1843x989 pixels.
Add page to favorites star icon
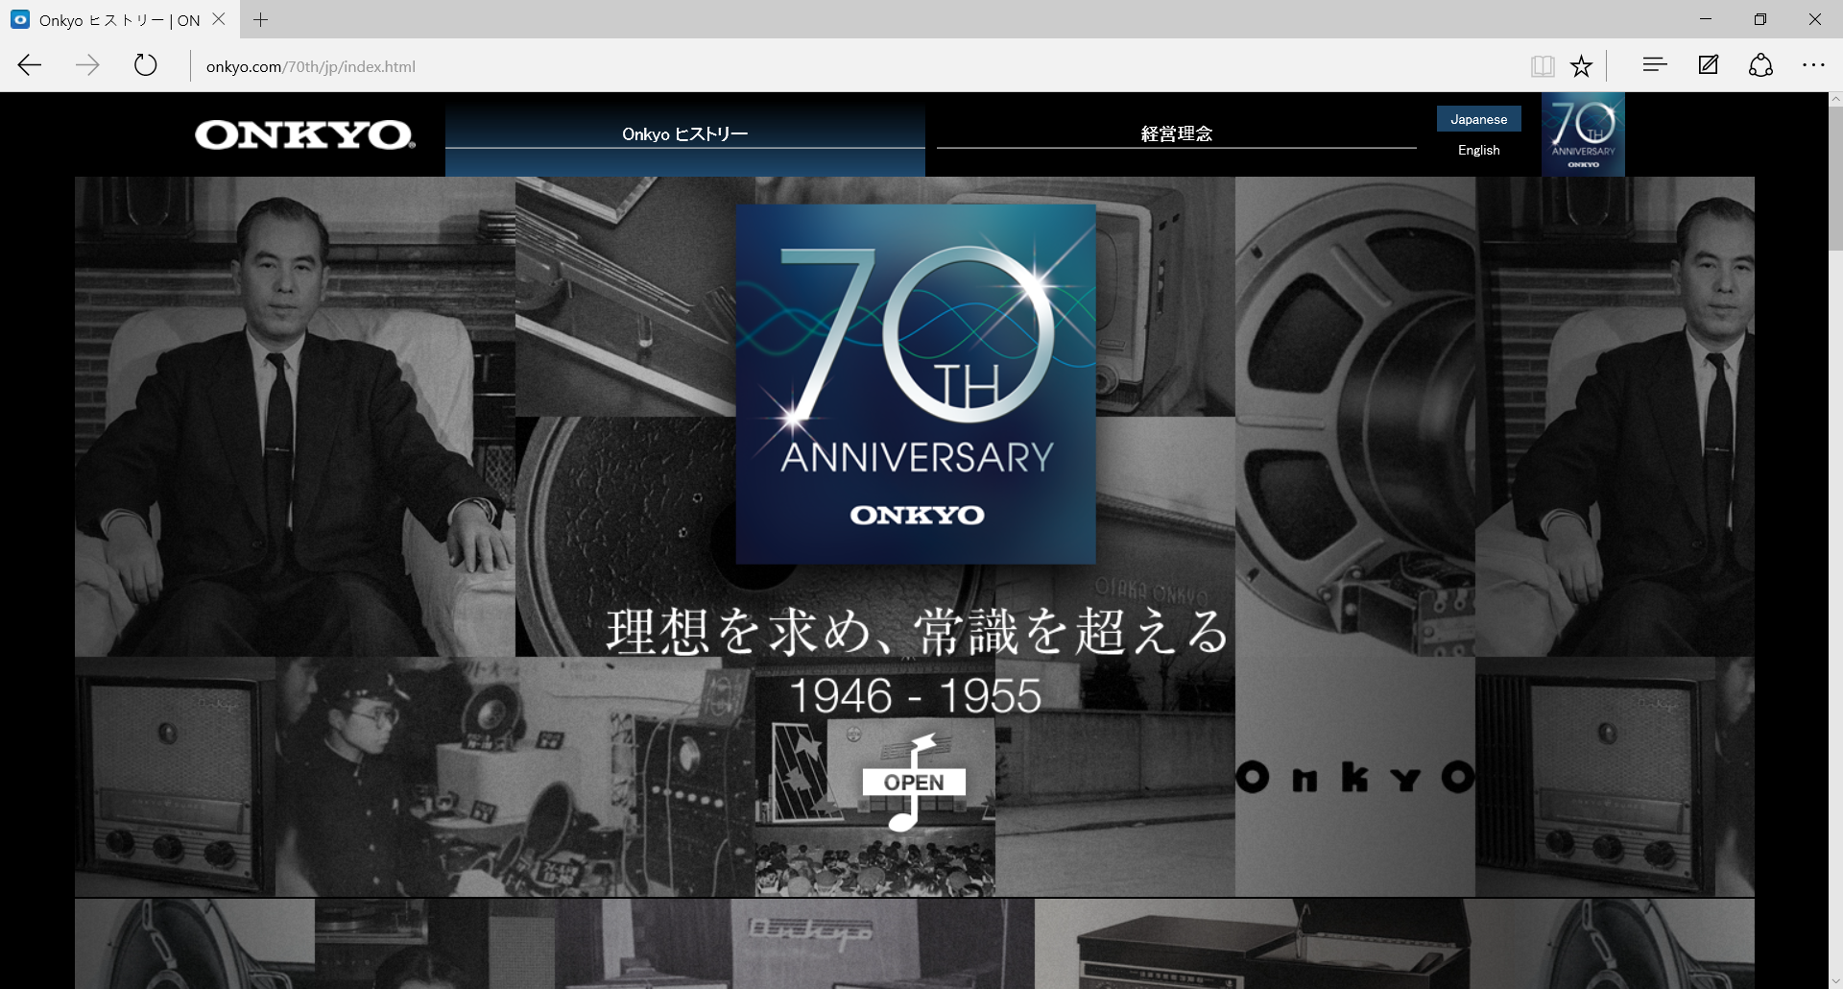point(1581,65)
